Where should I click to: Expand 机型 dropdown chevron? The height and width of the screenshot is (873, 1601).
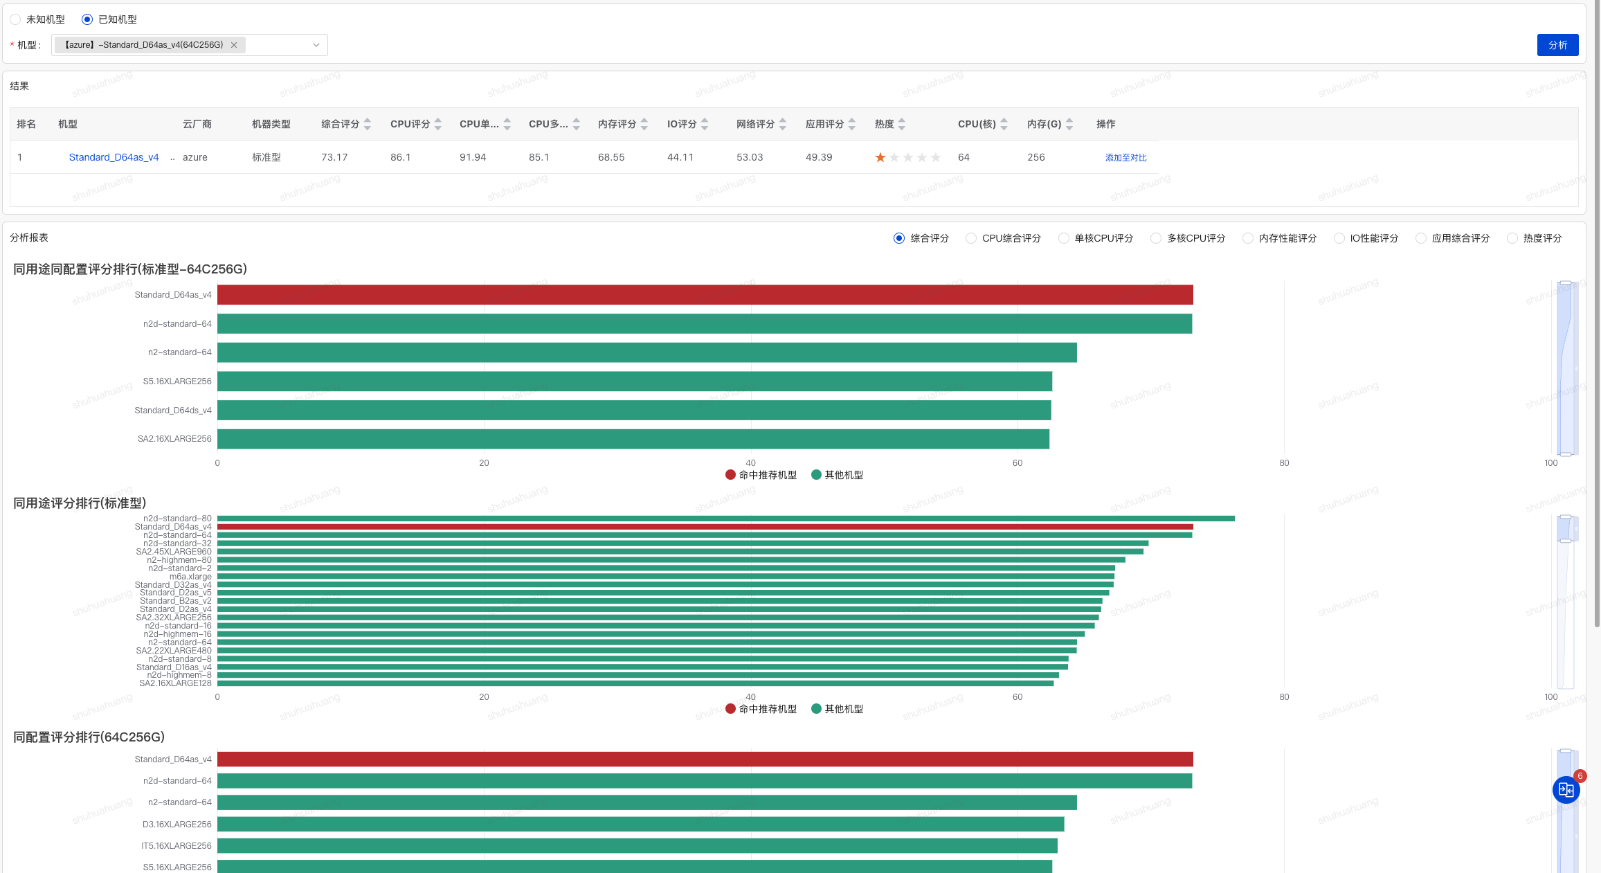coord(316,45)
